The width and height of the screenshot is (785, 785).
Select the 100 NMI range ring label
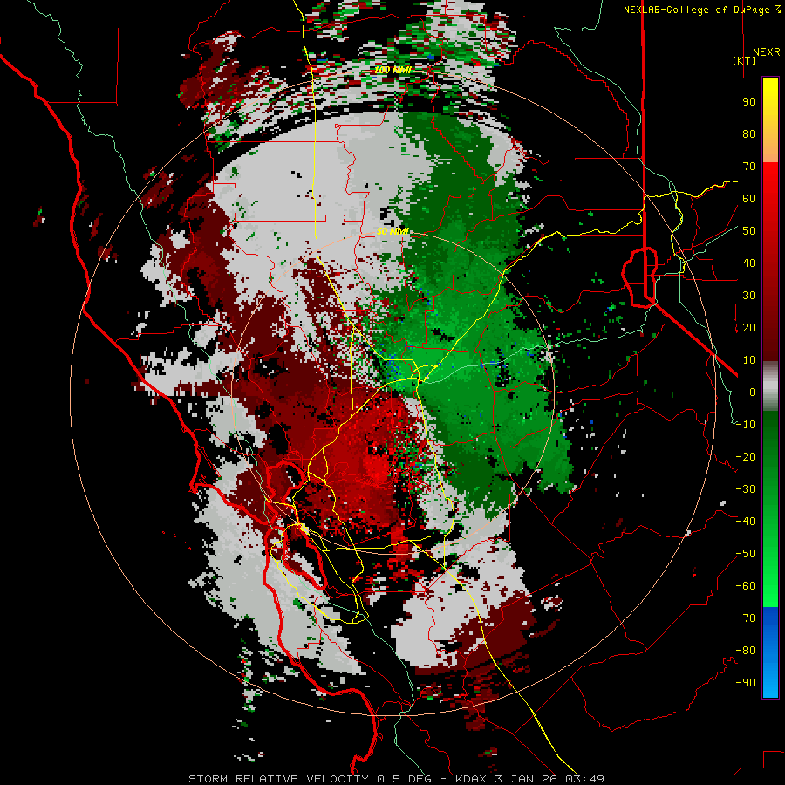click(x=393, y=70)
